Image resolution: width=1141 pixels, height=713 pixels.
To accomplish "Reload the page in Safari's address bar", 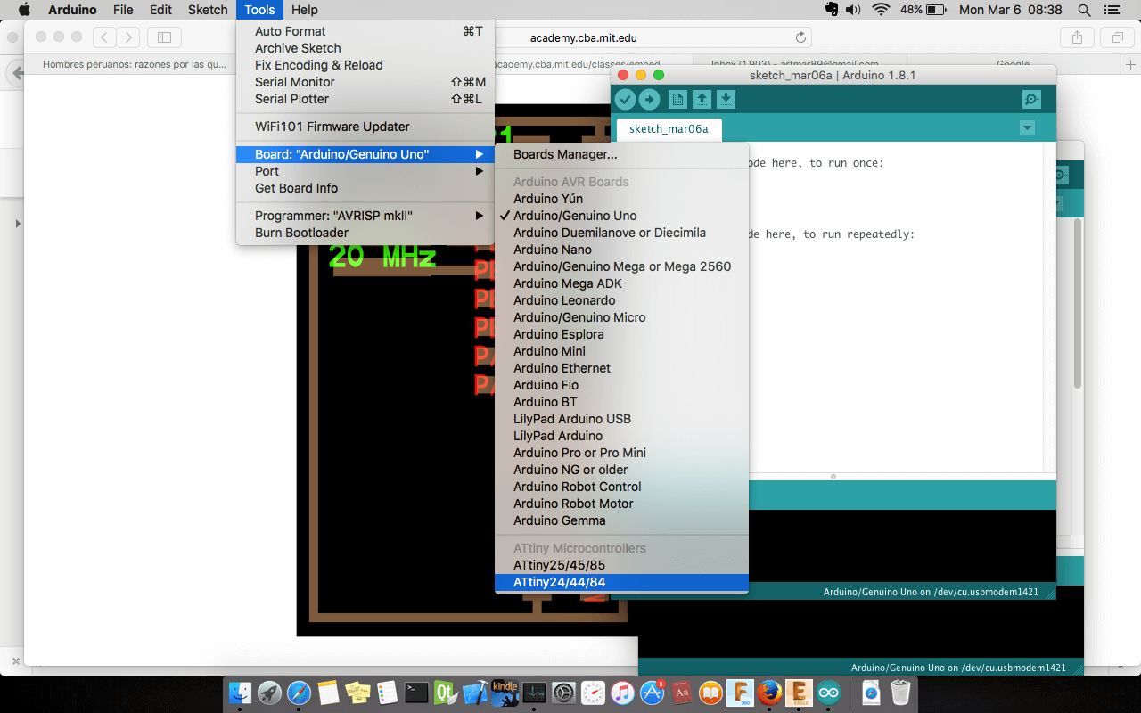I will click(800, 37).
